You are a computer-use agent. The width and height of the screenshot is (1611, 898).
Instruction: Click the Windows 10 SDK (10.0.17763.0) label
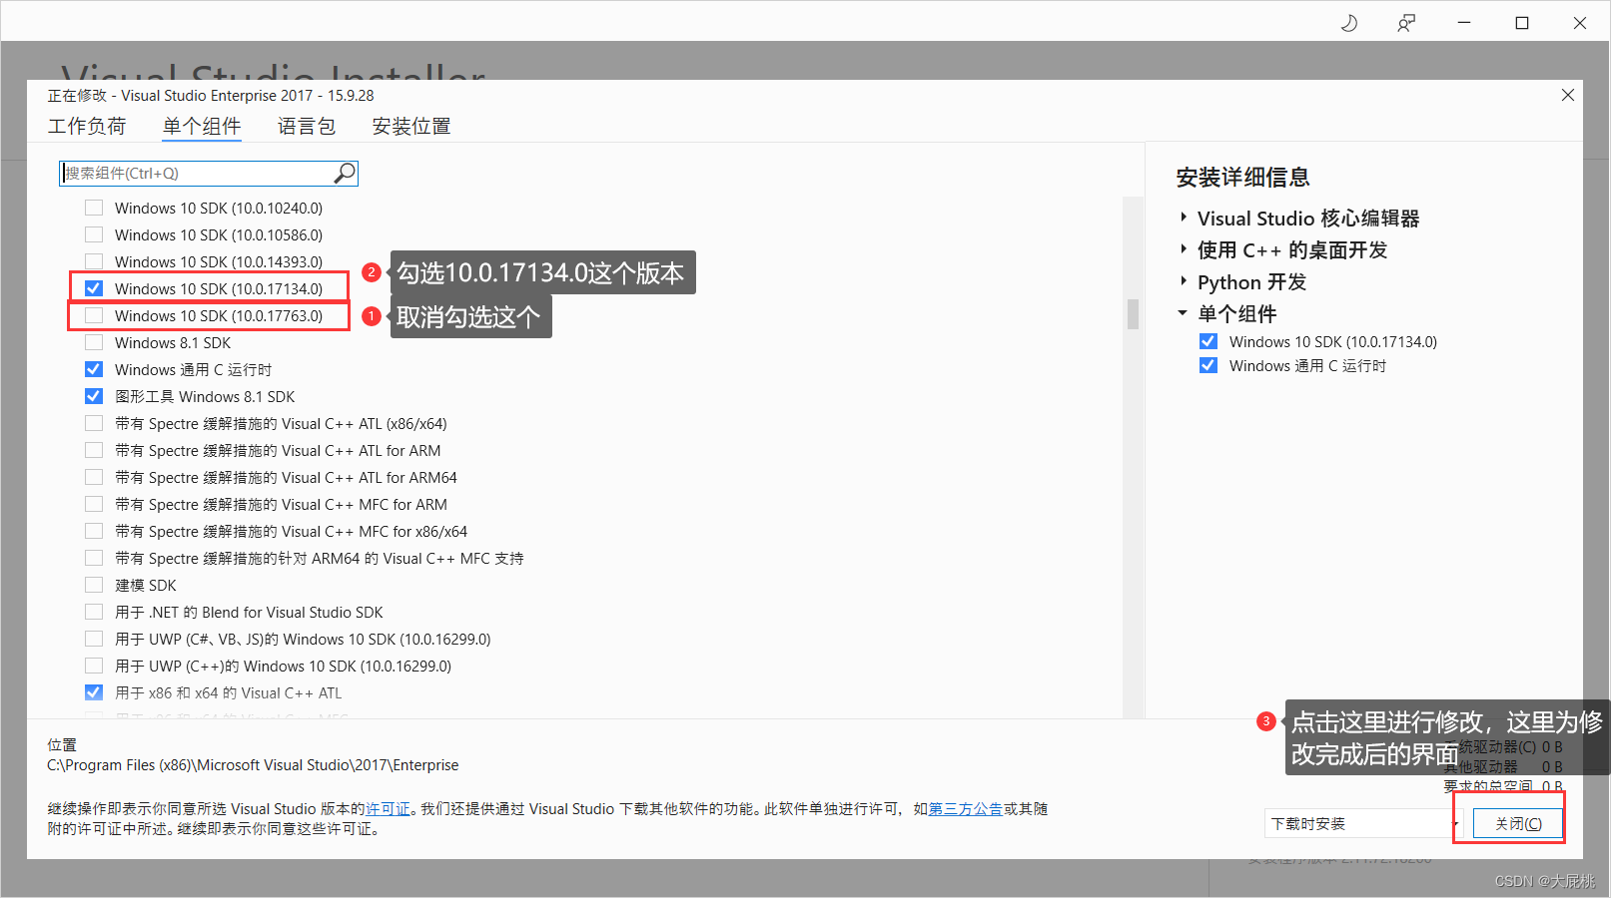click(219, 315)
